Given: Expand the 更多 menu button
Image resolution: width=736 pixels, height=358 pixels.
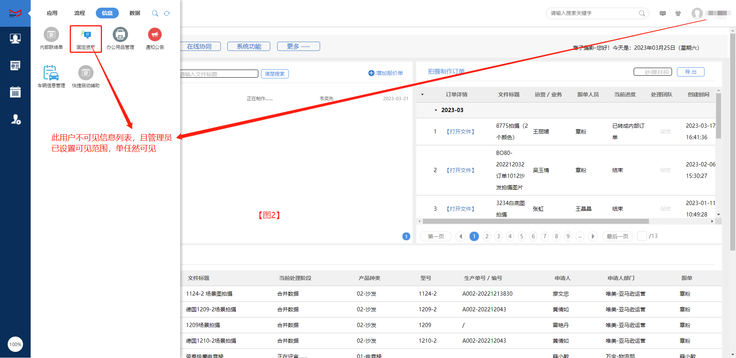Looking at the screenshot, I should click(x=298, y=46).
